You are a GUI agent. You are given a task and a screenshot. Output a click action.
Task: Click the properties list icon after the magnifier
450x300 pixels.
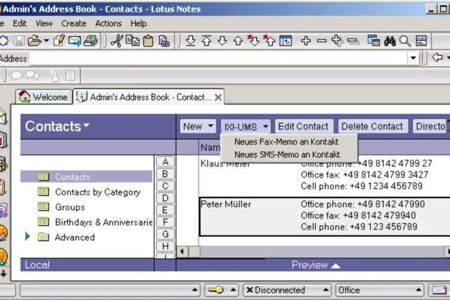click(421, 41)
